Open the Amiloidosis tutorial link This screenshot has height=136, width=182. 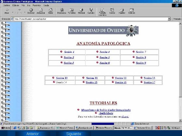coord(106,113)
